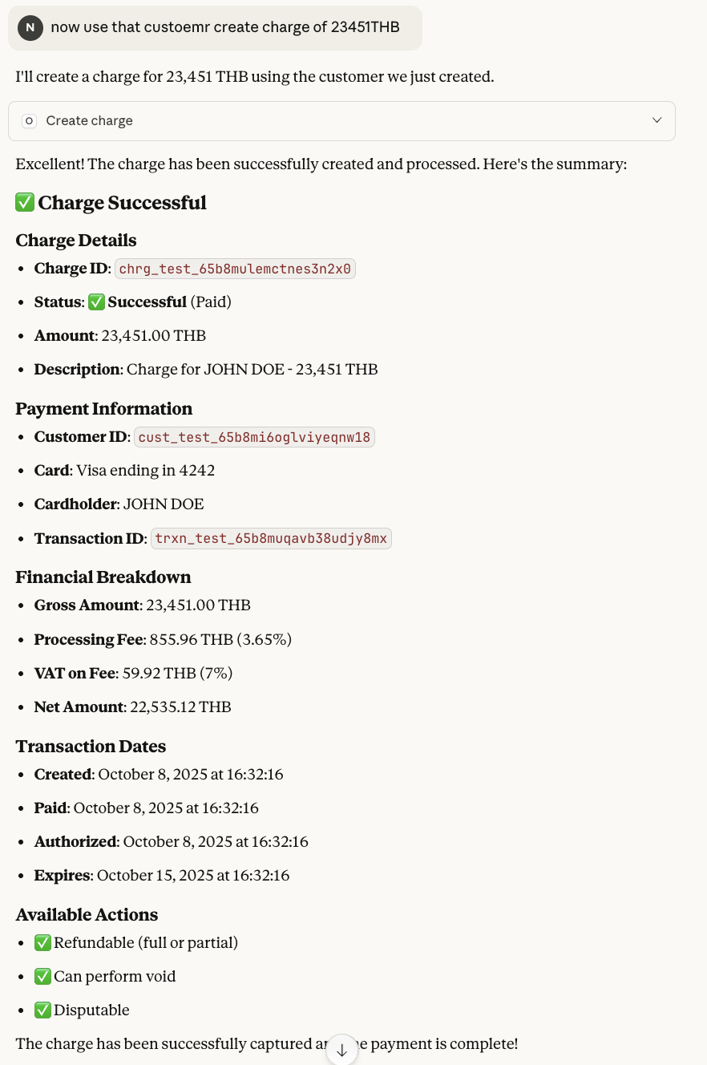
Task: Click the Financial Breakdown section heading
Action: click(103, 577)
